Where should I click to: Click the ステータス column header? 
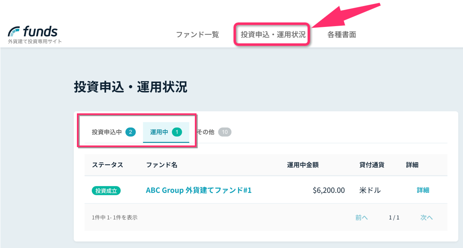[x=107, y=165]
